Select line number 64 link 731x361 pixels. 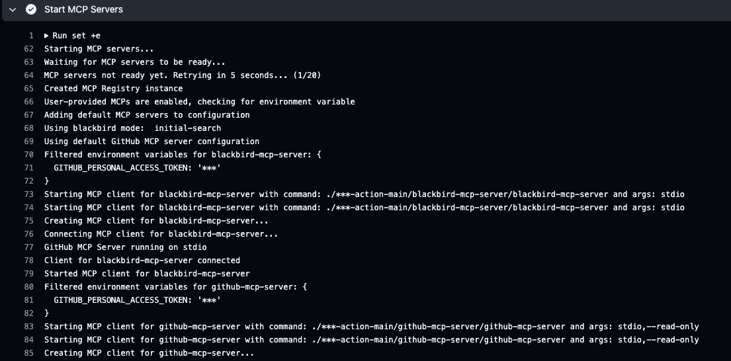(x=28, y=75)
